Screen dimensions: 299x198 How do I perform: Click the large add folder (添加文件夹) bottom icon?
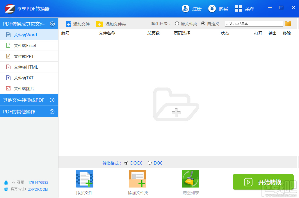[138, 179]
